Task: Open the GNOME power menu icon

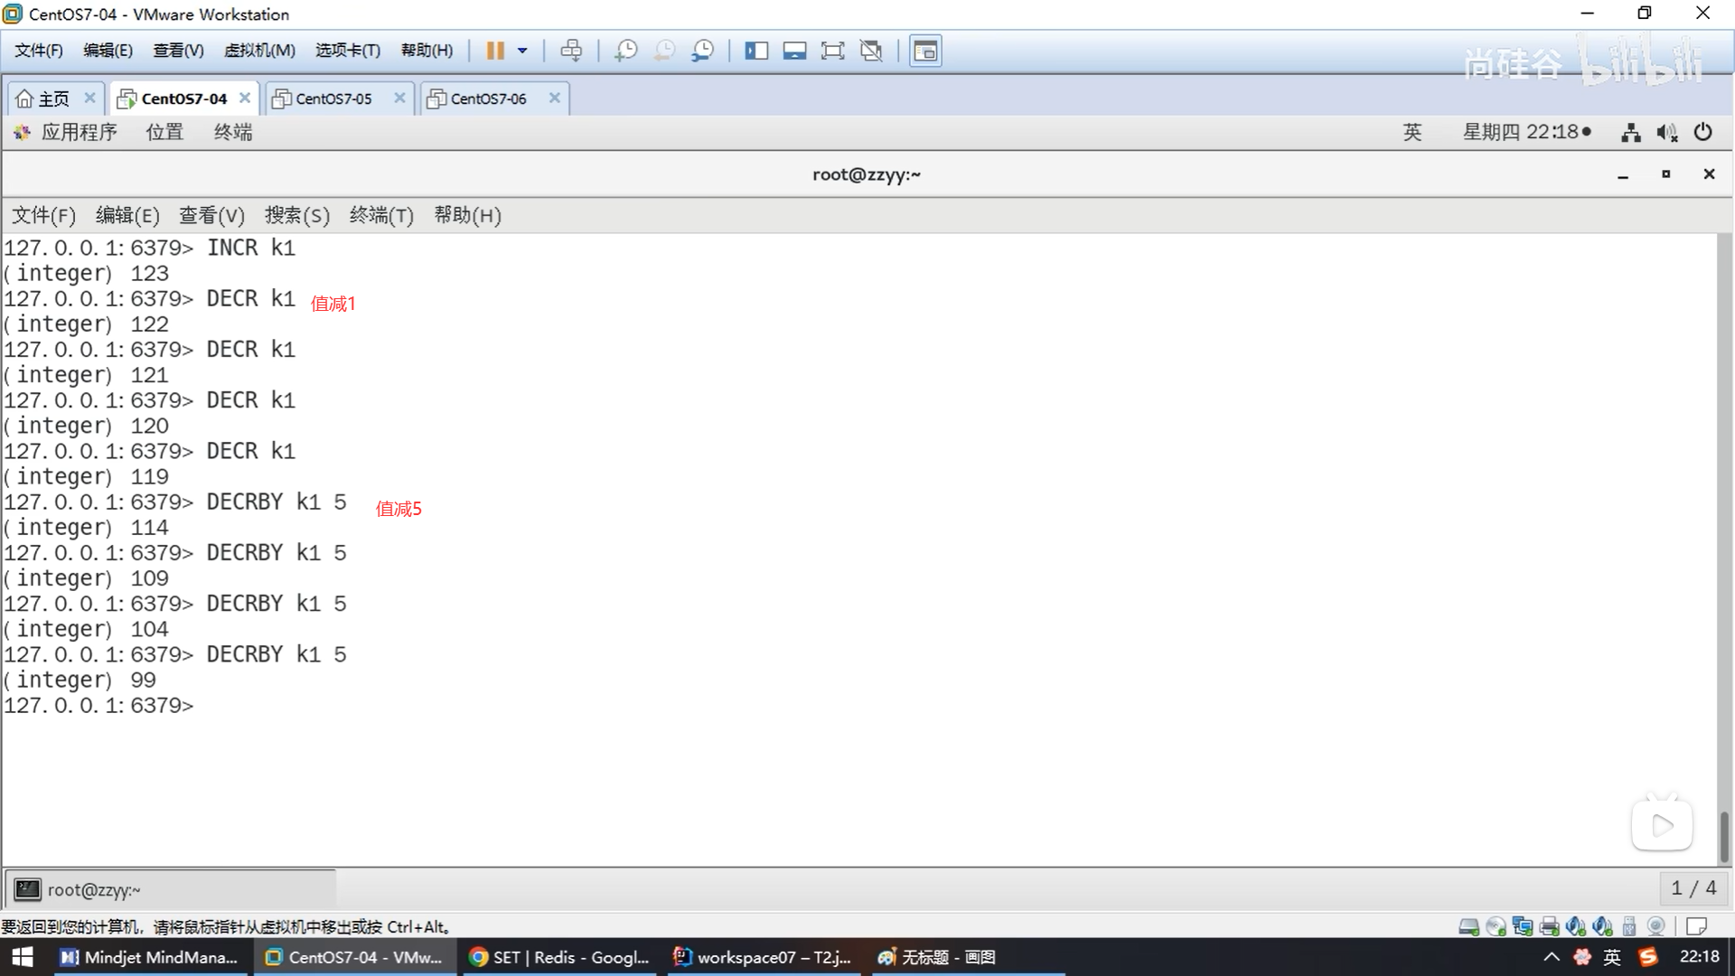Action: point(1702,132)
